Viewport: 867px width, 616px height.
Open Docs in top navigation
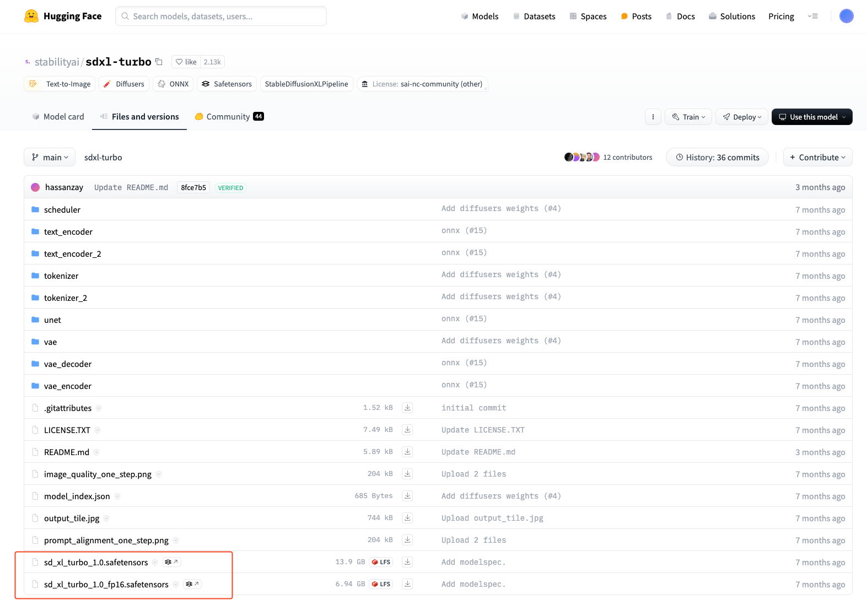tap(680, 17)
